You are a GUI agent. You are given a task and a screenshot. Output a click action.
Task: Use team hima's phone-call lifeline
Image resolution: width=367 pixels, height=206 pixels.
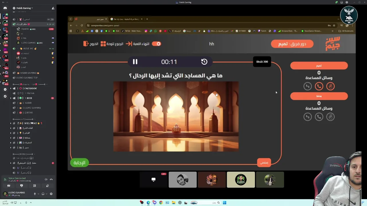[x=319, y=117]
